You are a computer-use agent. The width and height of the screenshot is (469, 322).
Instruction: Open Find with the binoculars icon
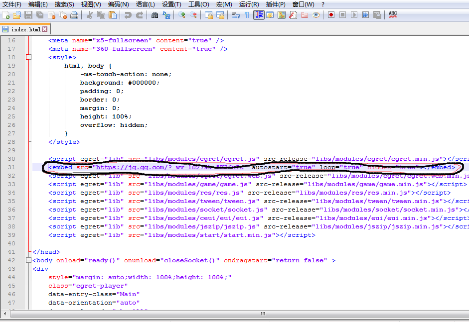coord(155,15)
